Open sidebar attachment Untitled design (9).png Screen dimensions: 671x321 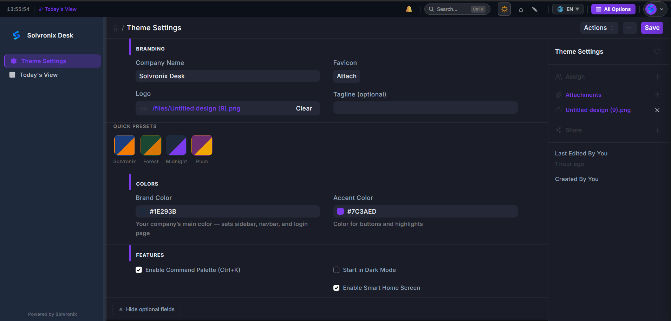pos(598,110)
